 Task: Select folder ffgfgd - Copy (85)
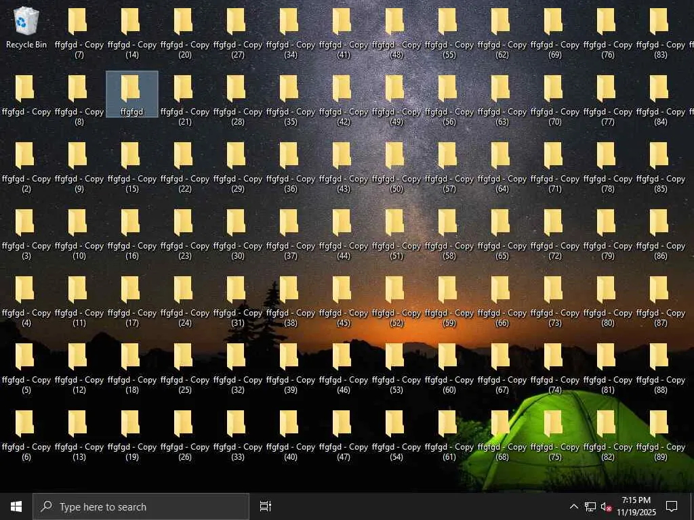(x=661, y=167)
